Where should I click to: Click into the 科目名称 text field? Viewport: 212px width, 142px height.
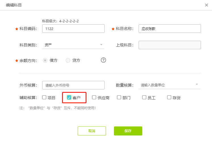click(169, 29)
